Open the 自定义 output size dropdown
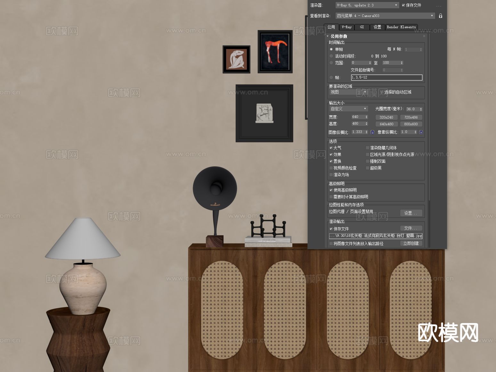 (x=348, y=109)
